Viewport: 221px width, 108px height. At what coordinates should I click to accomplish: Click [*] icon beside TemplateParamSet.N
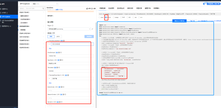(66, 75)
